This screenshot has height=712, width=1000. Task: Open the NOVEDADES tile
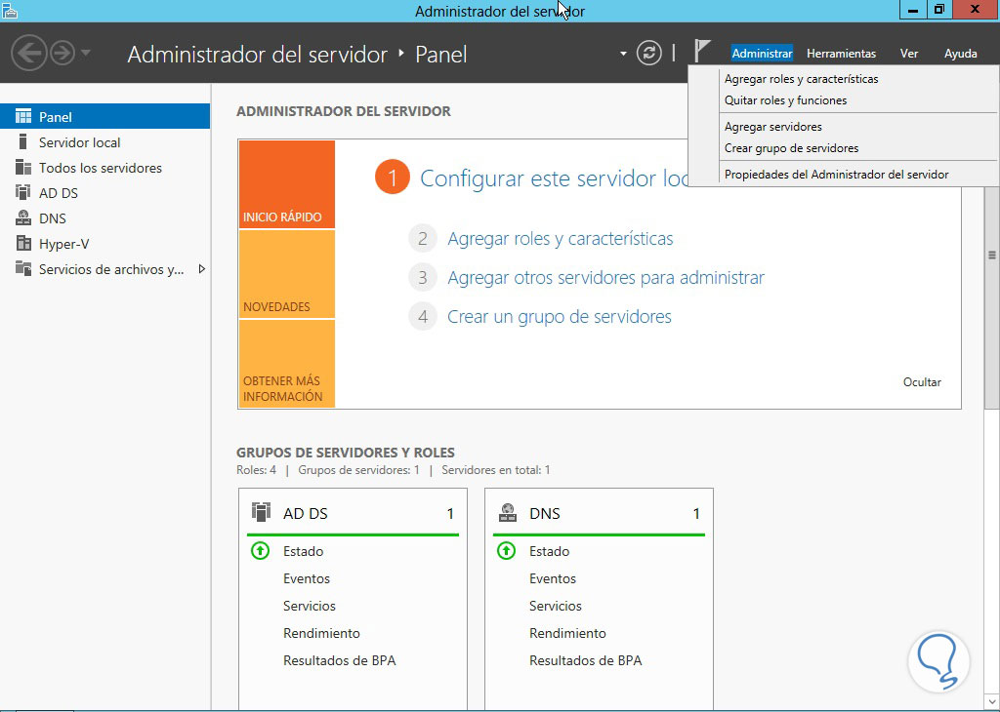pyautogui.click(x=286, y=274)
